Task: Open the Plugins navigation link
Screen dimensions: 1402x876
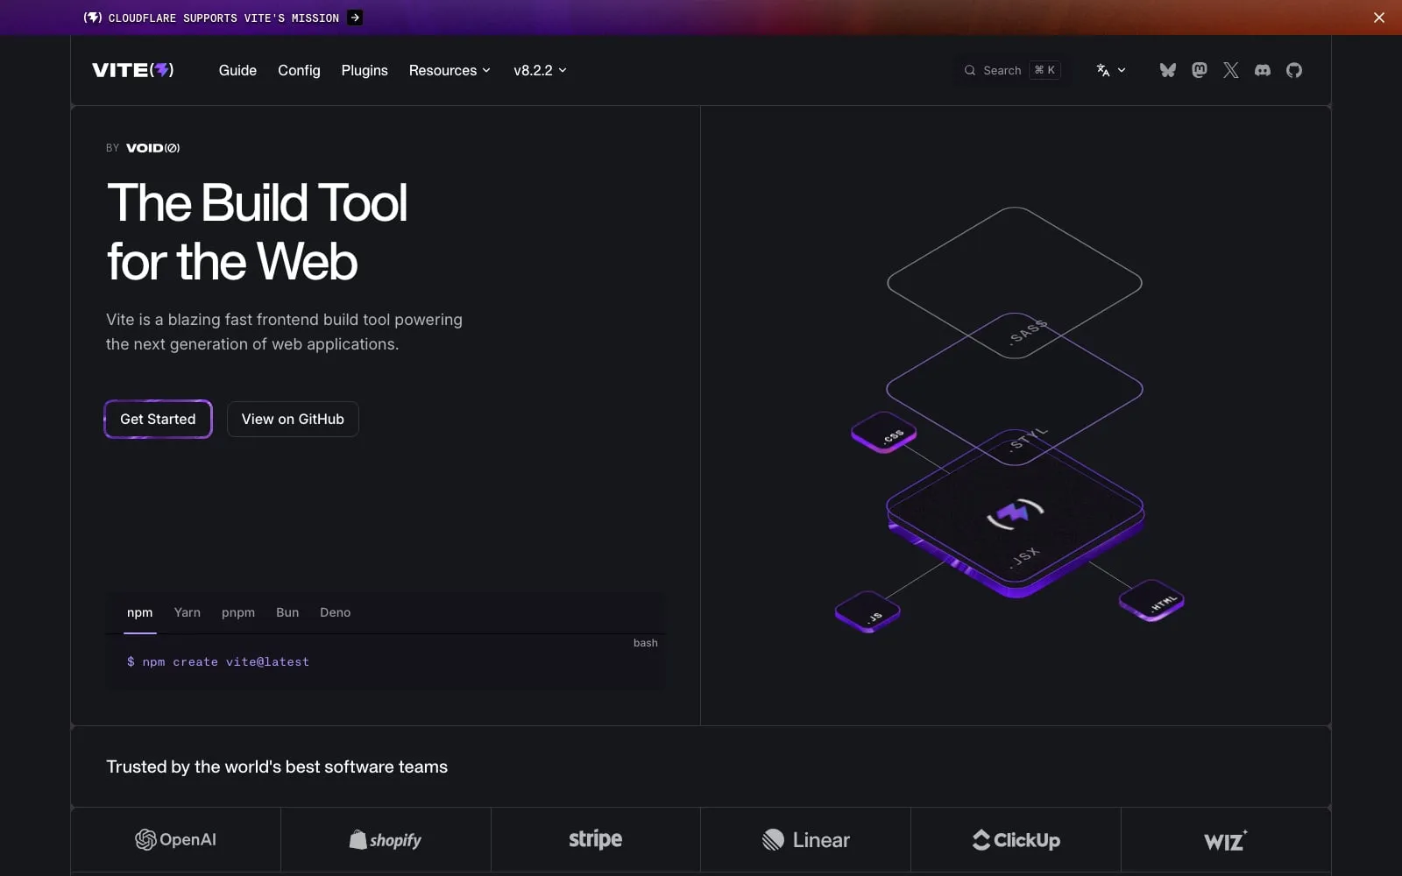Action: (x=365, y=70)
